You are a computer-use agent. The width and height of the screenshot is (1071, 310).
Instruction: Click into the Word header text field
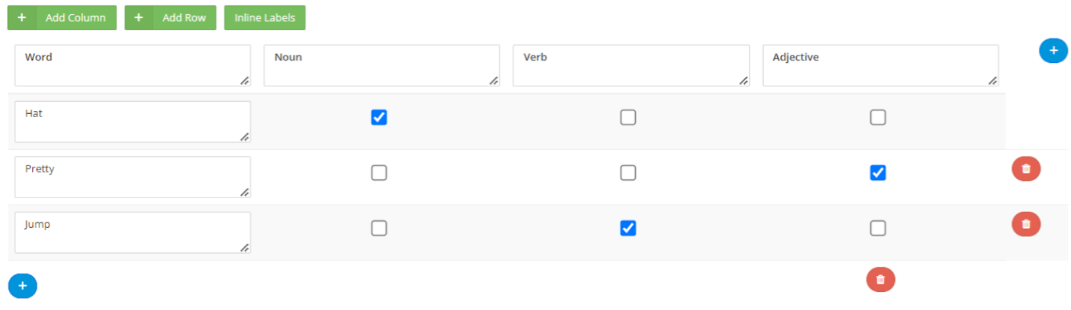(133, 66)
